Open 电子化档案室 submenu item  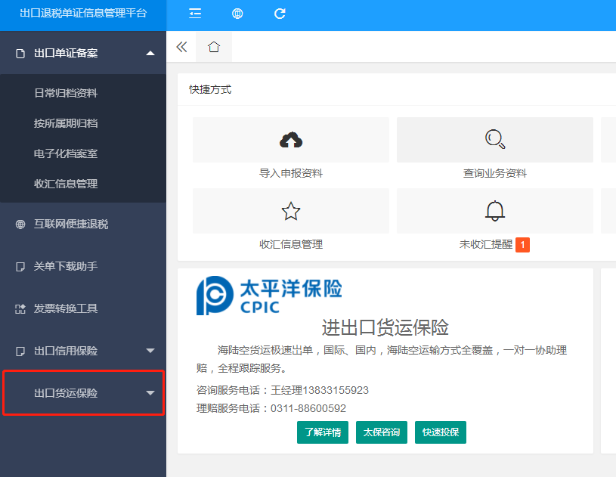tap(66, 153)
